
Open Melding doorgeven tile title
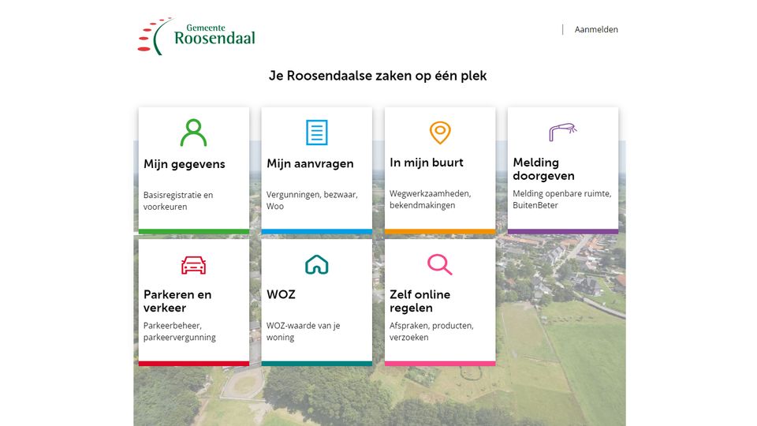tap(543, 169)
